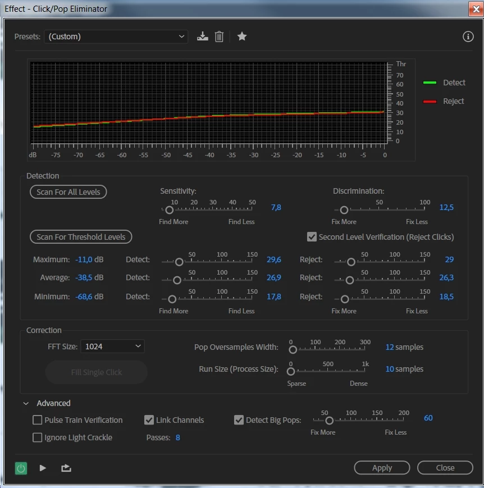Viewport: 484px width, 488px height.
Task: Start preview playback
Action: (x=43, y=468)
